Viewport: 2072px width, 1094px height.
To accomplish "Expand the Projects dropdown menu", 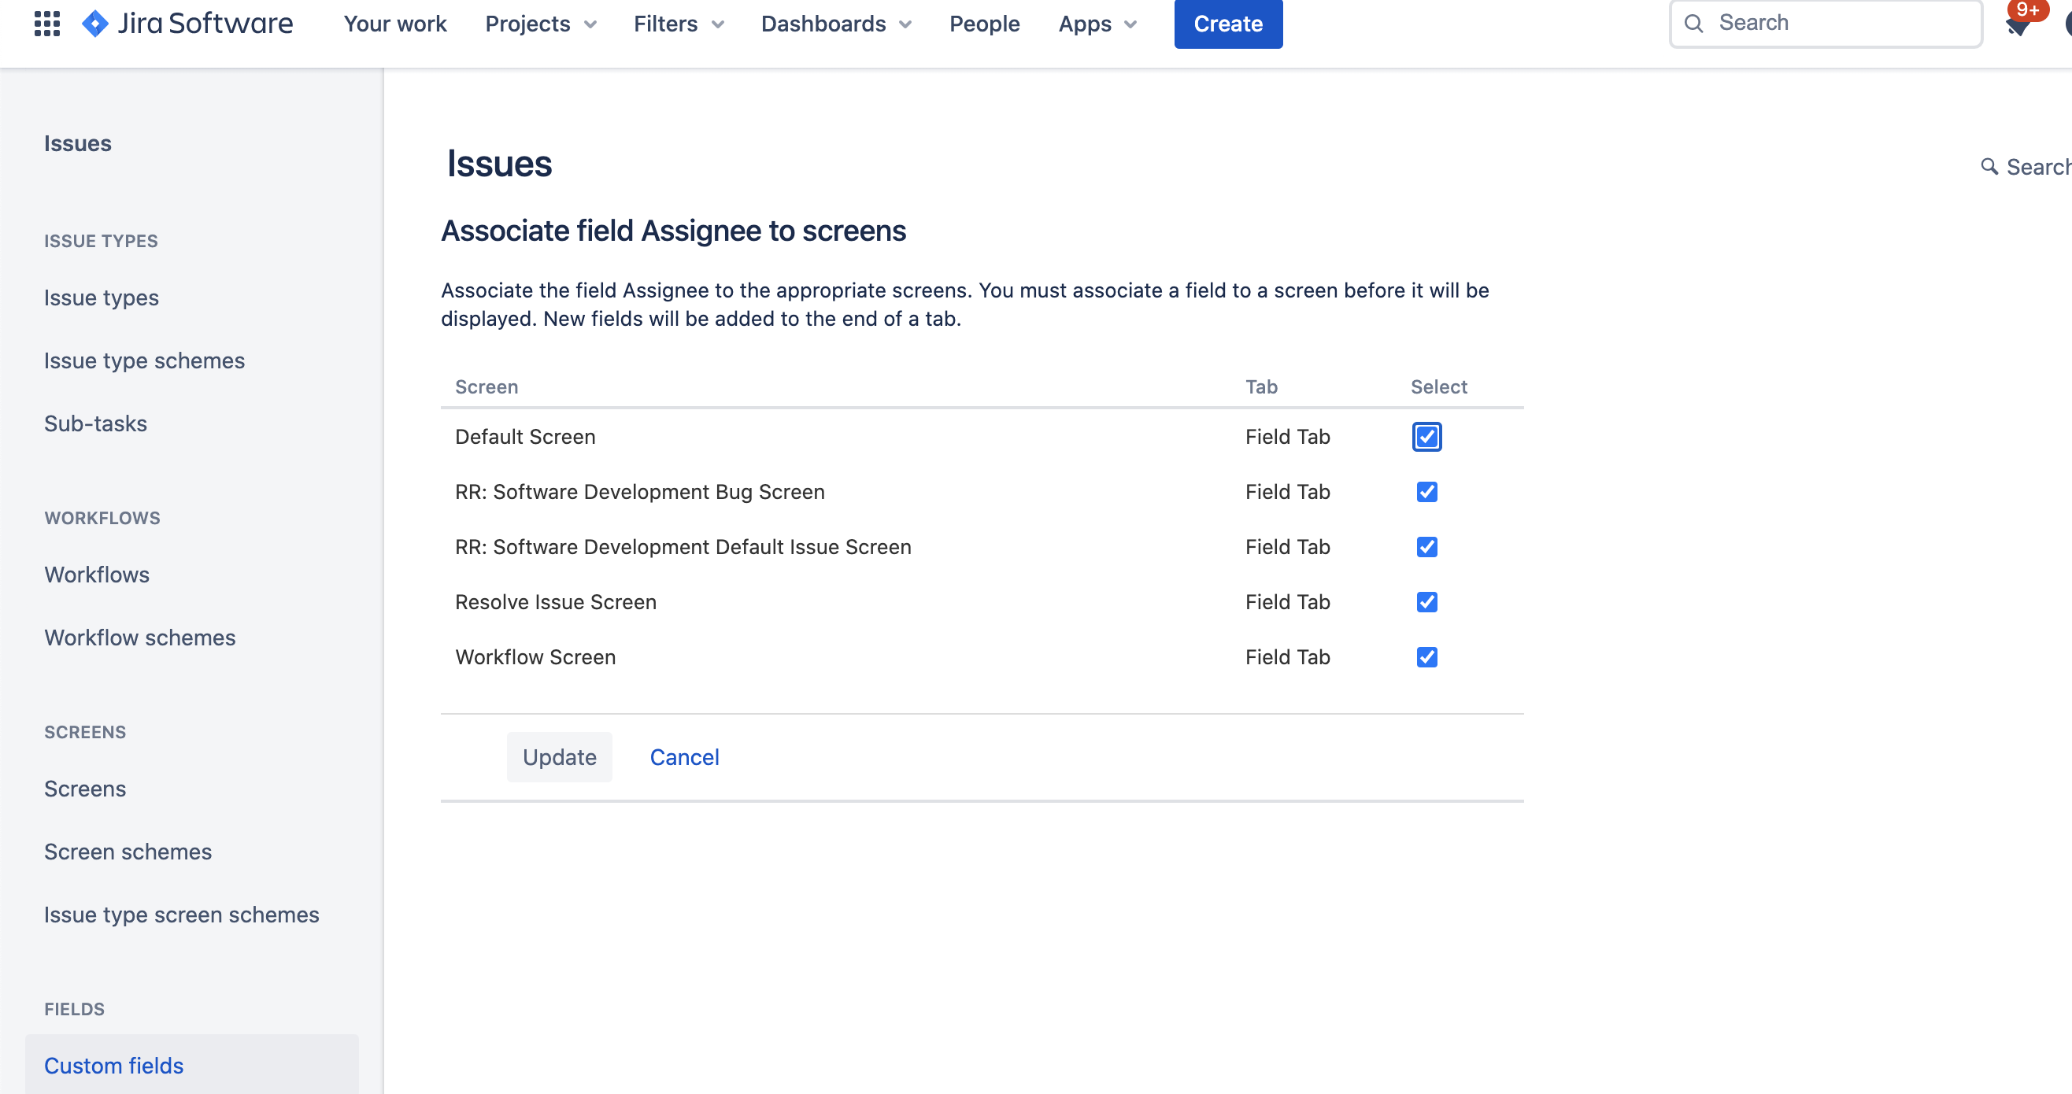I will pyautogui.click(x=542, y=24).
